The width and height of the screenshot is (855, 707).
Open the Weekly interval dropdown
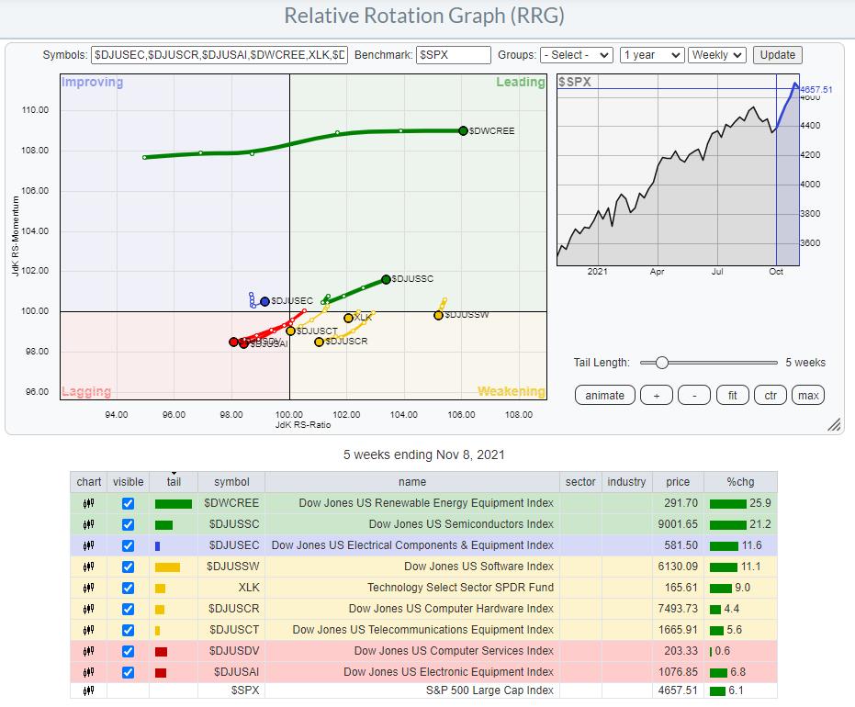pyautogui.click(x=716, y=55)
